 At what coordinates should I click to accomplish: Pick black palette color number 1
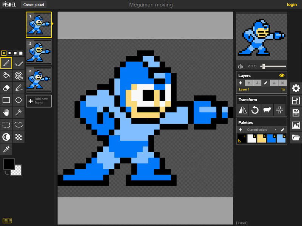pyautogui.click(x=242, y=138)
